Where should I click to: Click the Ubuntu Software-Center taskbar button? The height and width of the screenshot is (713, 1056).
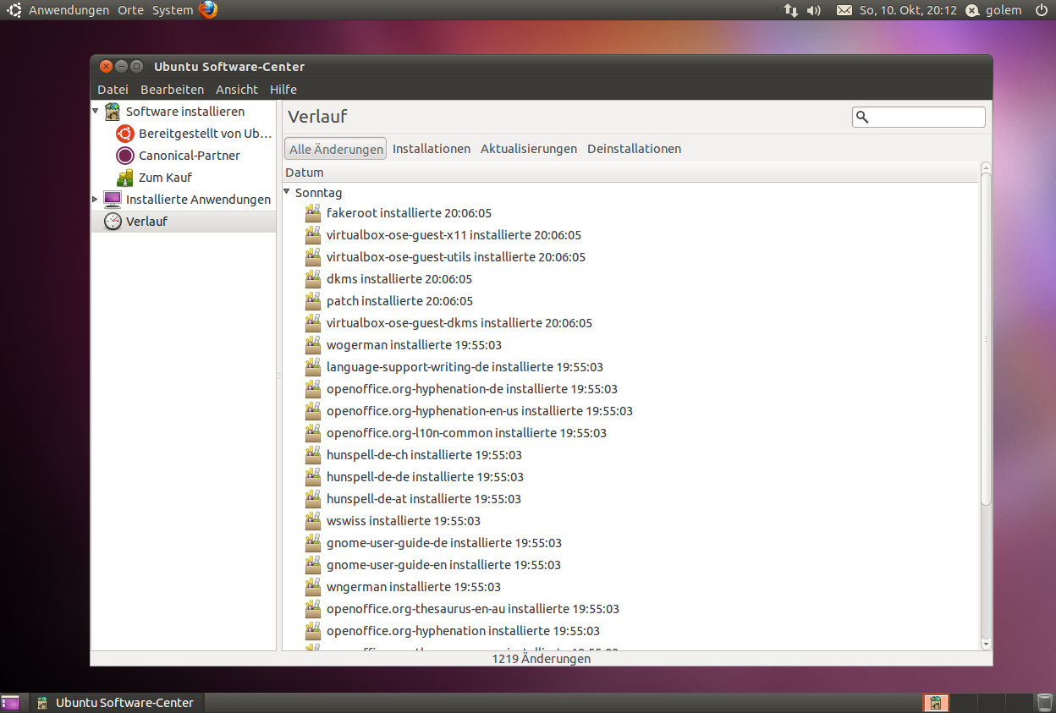(x=115, y=703)
